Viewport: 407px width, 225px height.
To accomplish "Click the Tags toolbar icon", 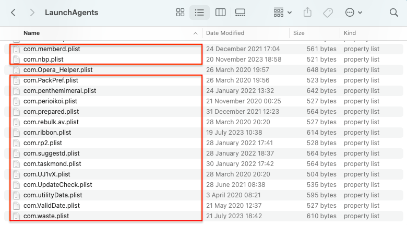I will point(328,13).
